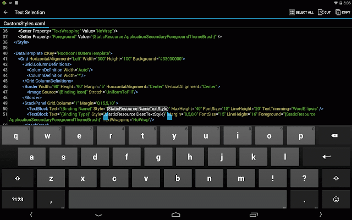Tap the k key
The width and height of the screenshot is (352, 220).
254,157
